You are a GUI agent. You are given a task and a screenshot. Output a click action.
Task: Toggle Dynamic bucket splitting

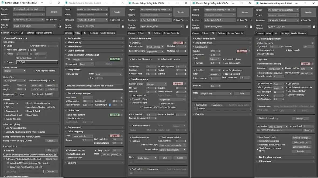[258, 64]
